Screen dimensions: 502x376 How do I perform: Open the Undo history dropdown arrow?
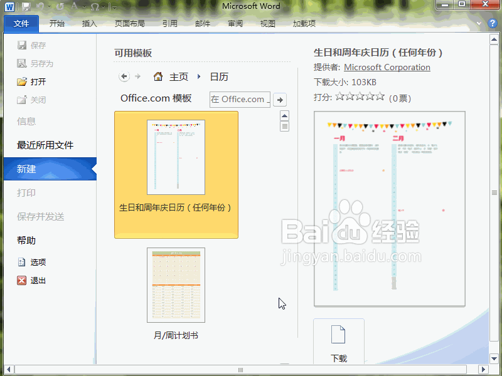[x=50, y=8]
